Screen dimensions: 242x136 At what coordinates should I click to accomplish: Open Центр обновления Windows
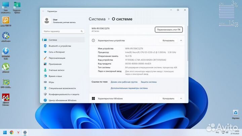pyautogui.click(x=63, y=100)
